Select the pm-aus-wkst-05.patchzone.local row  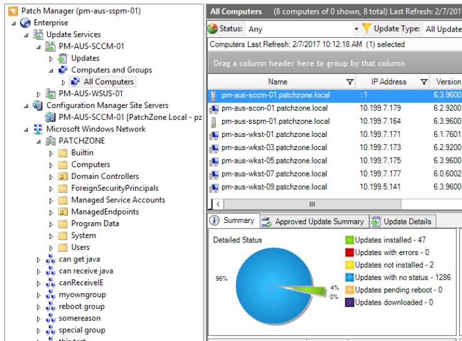click(x=335, y=161)
